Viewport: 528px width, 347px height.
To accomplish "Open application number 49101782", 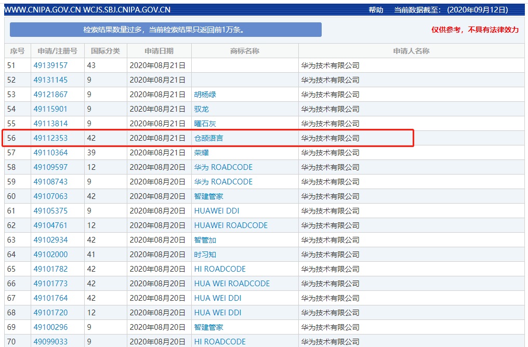I will pyautogui.click(x=50, y=269).
